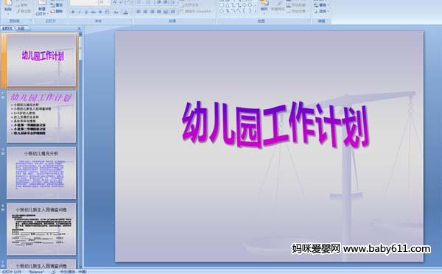Open the Font group dialog launcher

[131, 21]
